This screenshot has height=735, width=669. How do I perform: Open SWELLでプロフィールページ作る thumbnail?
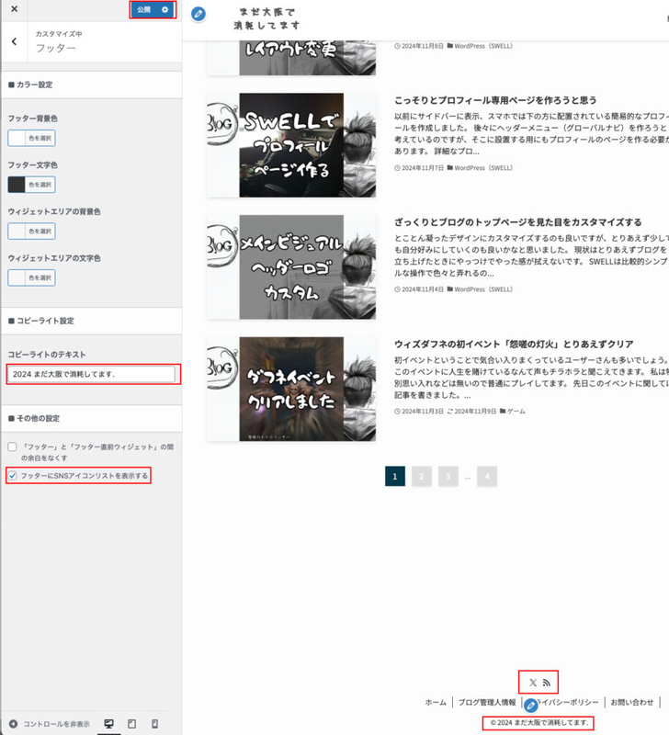point(291,145)
